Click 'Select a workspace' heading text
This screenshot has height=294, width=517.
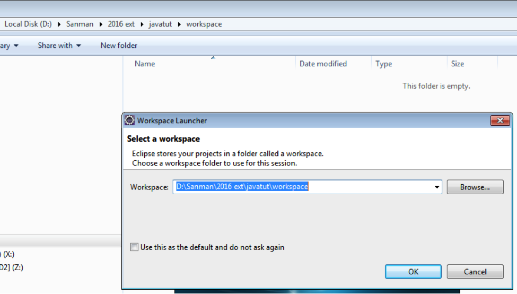pyautogui.click(x=163, y=139)
